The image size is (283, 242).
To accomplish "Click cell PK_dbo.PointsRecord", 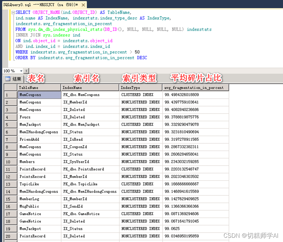I will click(x=90, y=169).
